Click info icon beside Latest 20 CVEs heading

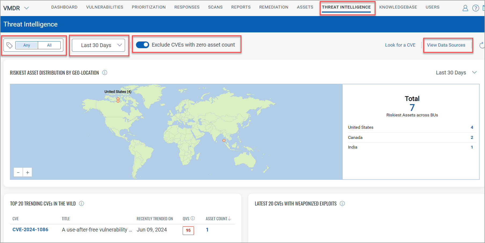[342, 203]
